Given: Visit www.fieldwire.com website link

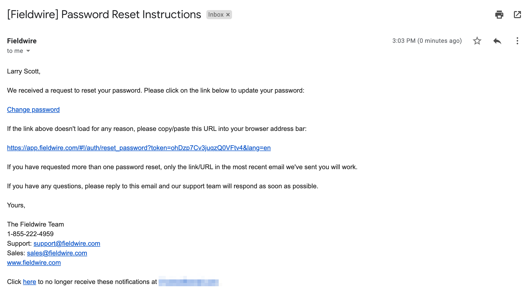Looking at the screenshot, I should (34, 263).
